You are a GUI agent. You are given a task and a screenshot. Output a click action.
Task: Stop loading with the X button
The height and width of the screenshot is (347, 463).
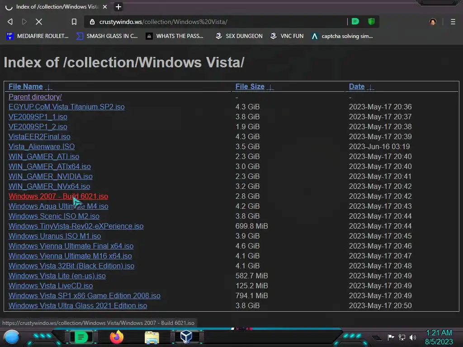(x=39, y=22)
